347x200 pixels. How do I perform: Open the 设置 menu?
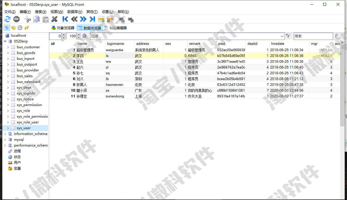coord(107,12)
